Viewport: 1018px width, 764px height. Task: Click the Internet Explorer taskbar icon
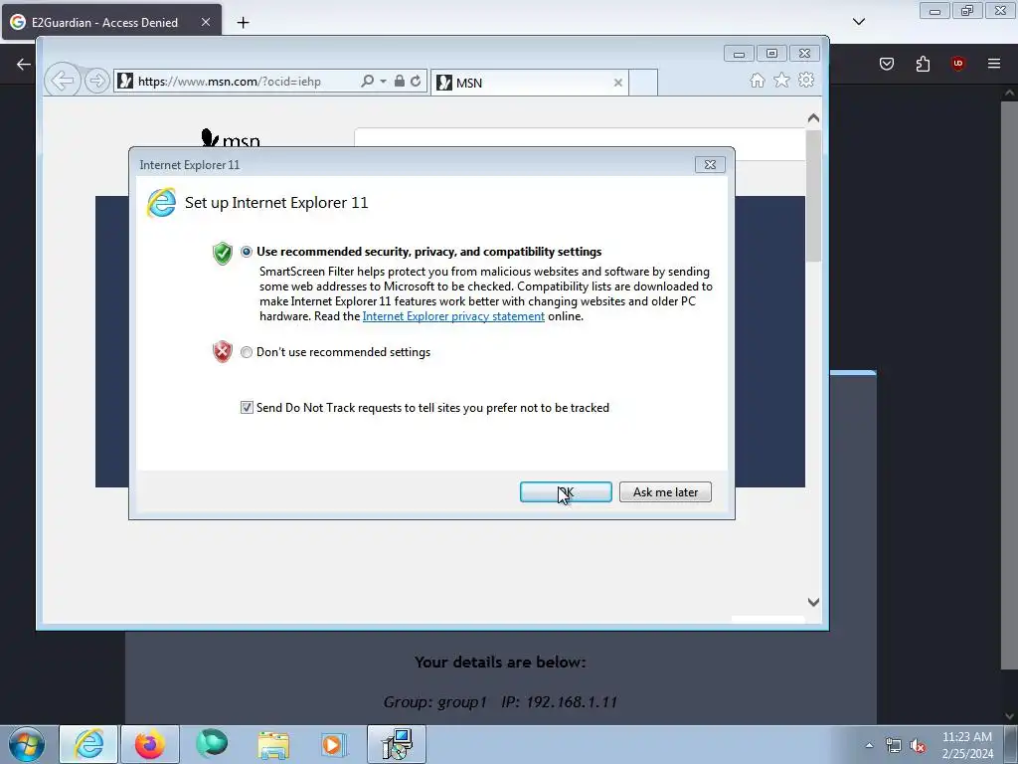click(88, 744)
